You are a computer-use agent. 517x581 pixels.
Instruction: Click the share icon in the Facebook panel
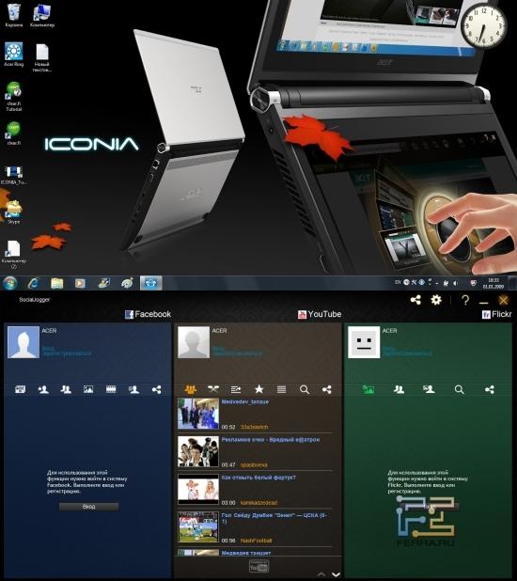(156, 389)
